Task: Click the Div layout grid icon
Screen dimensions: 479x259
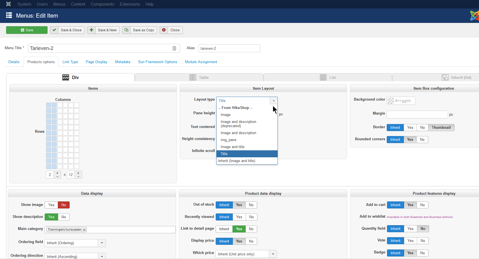Action: 66,77
